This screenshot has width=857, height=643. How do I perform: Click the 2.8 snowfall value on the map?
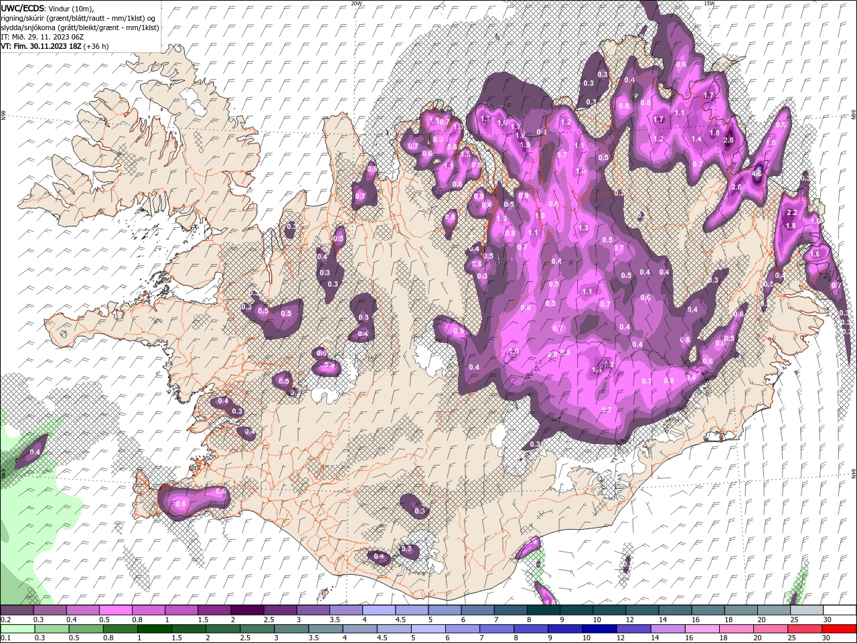coord(729,140)
